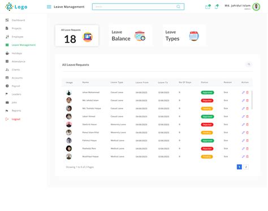Click the Leave Balance calendar-clock icon
Screen dimensions: 268x211
point(140,36)
